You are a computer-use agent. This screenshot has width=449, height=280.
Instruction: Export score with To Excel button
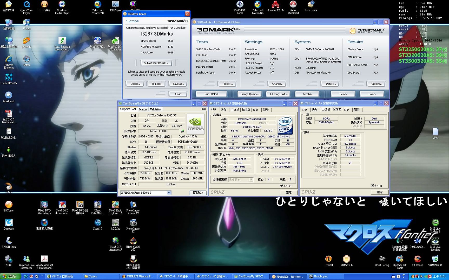pos(156,84)
